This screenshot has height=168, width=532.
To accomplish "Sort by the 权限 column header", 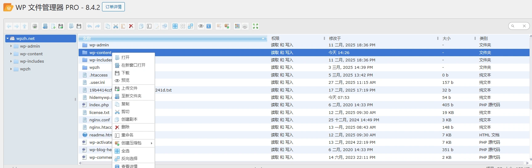I will click(x=296, y=38).
